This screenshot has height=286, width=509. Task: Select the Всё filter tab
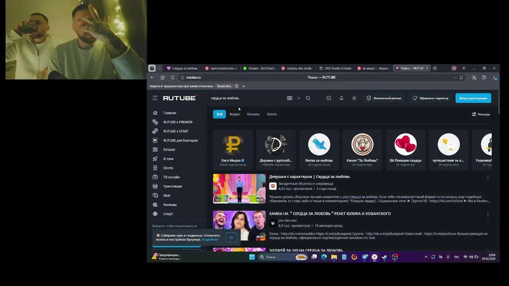click(x=219, y=114)
